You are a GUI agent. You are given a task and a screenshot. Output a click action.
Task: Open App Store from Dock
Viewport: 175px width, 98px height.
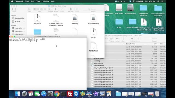(x=44, y=94)
